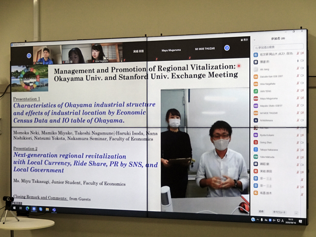Click participant name JIAN TENG
Viewport: 316px width, 237px height.
[265, 91]
